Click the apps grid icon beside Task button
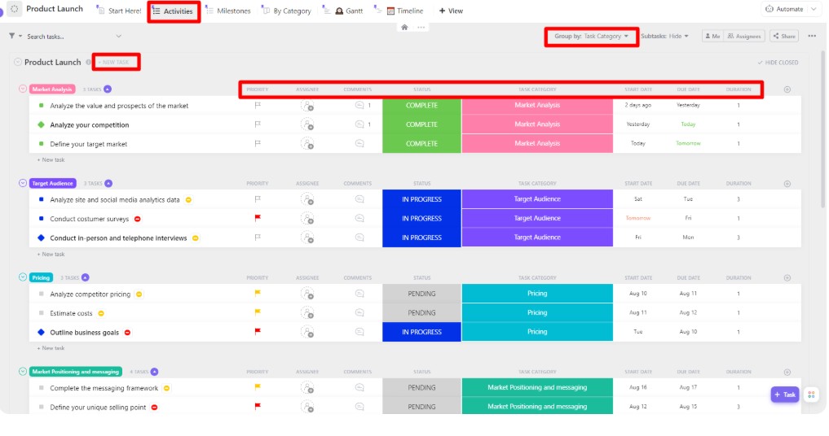829x436 pixels. [811, 395]
